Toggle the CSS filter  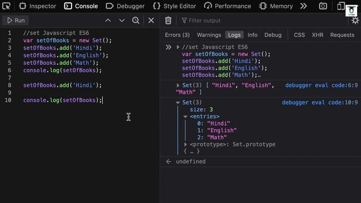click(300, 35)
